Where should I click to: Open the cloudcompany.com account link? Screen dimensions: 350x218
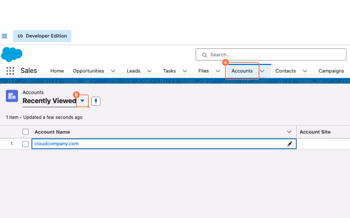tap(56, 144)
